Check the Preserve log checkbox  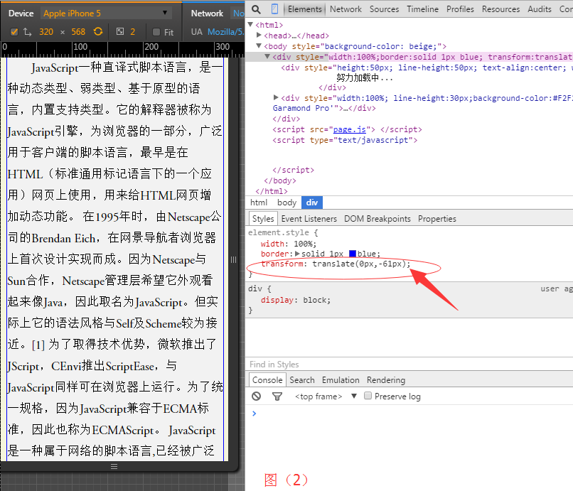point(368,396)
